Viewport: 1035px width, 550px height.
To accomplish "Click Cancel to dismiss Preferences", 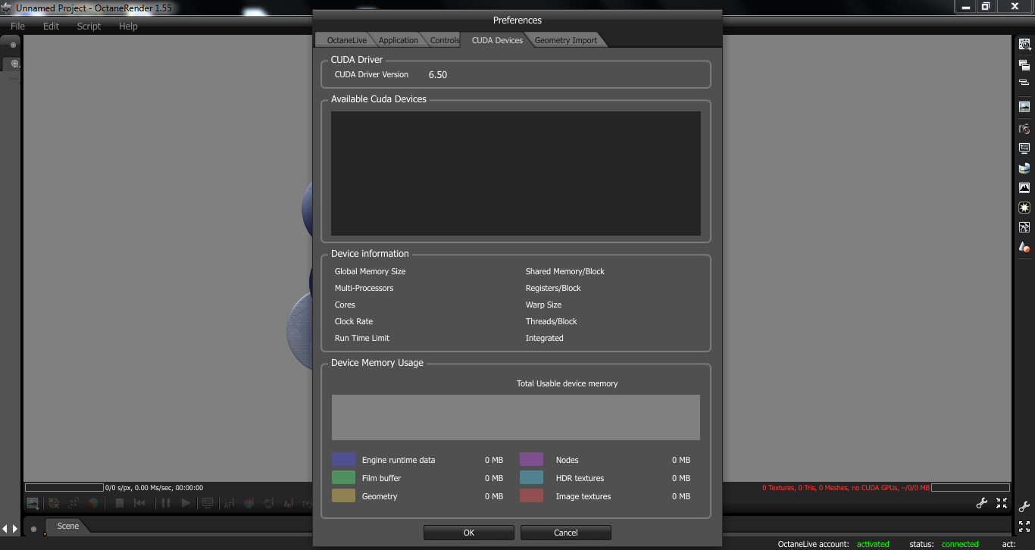I will point(566,533).
